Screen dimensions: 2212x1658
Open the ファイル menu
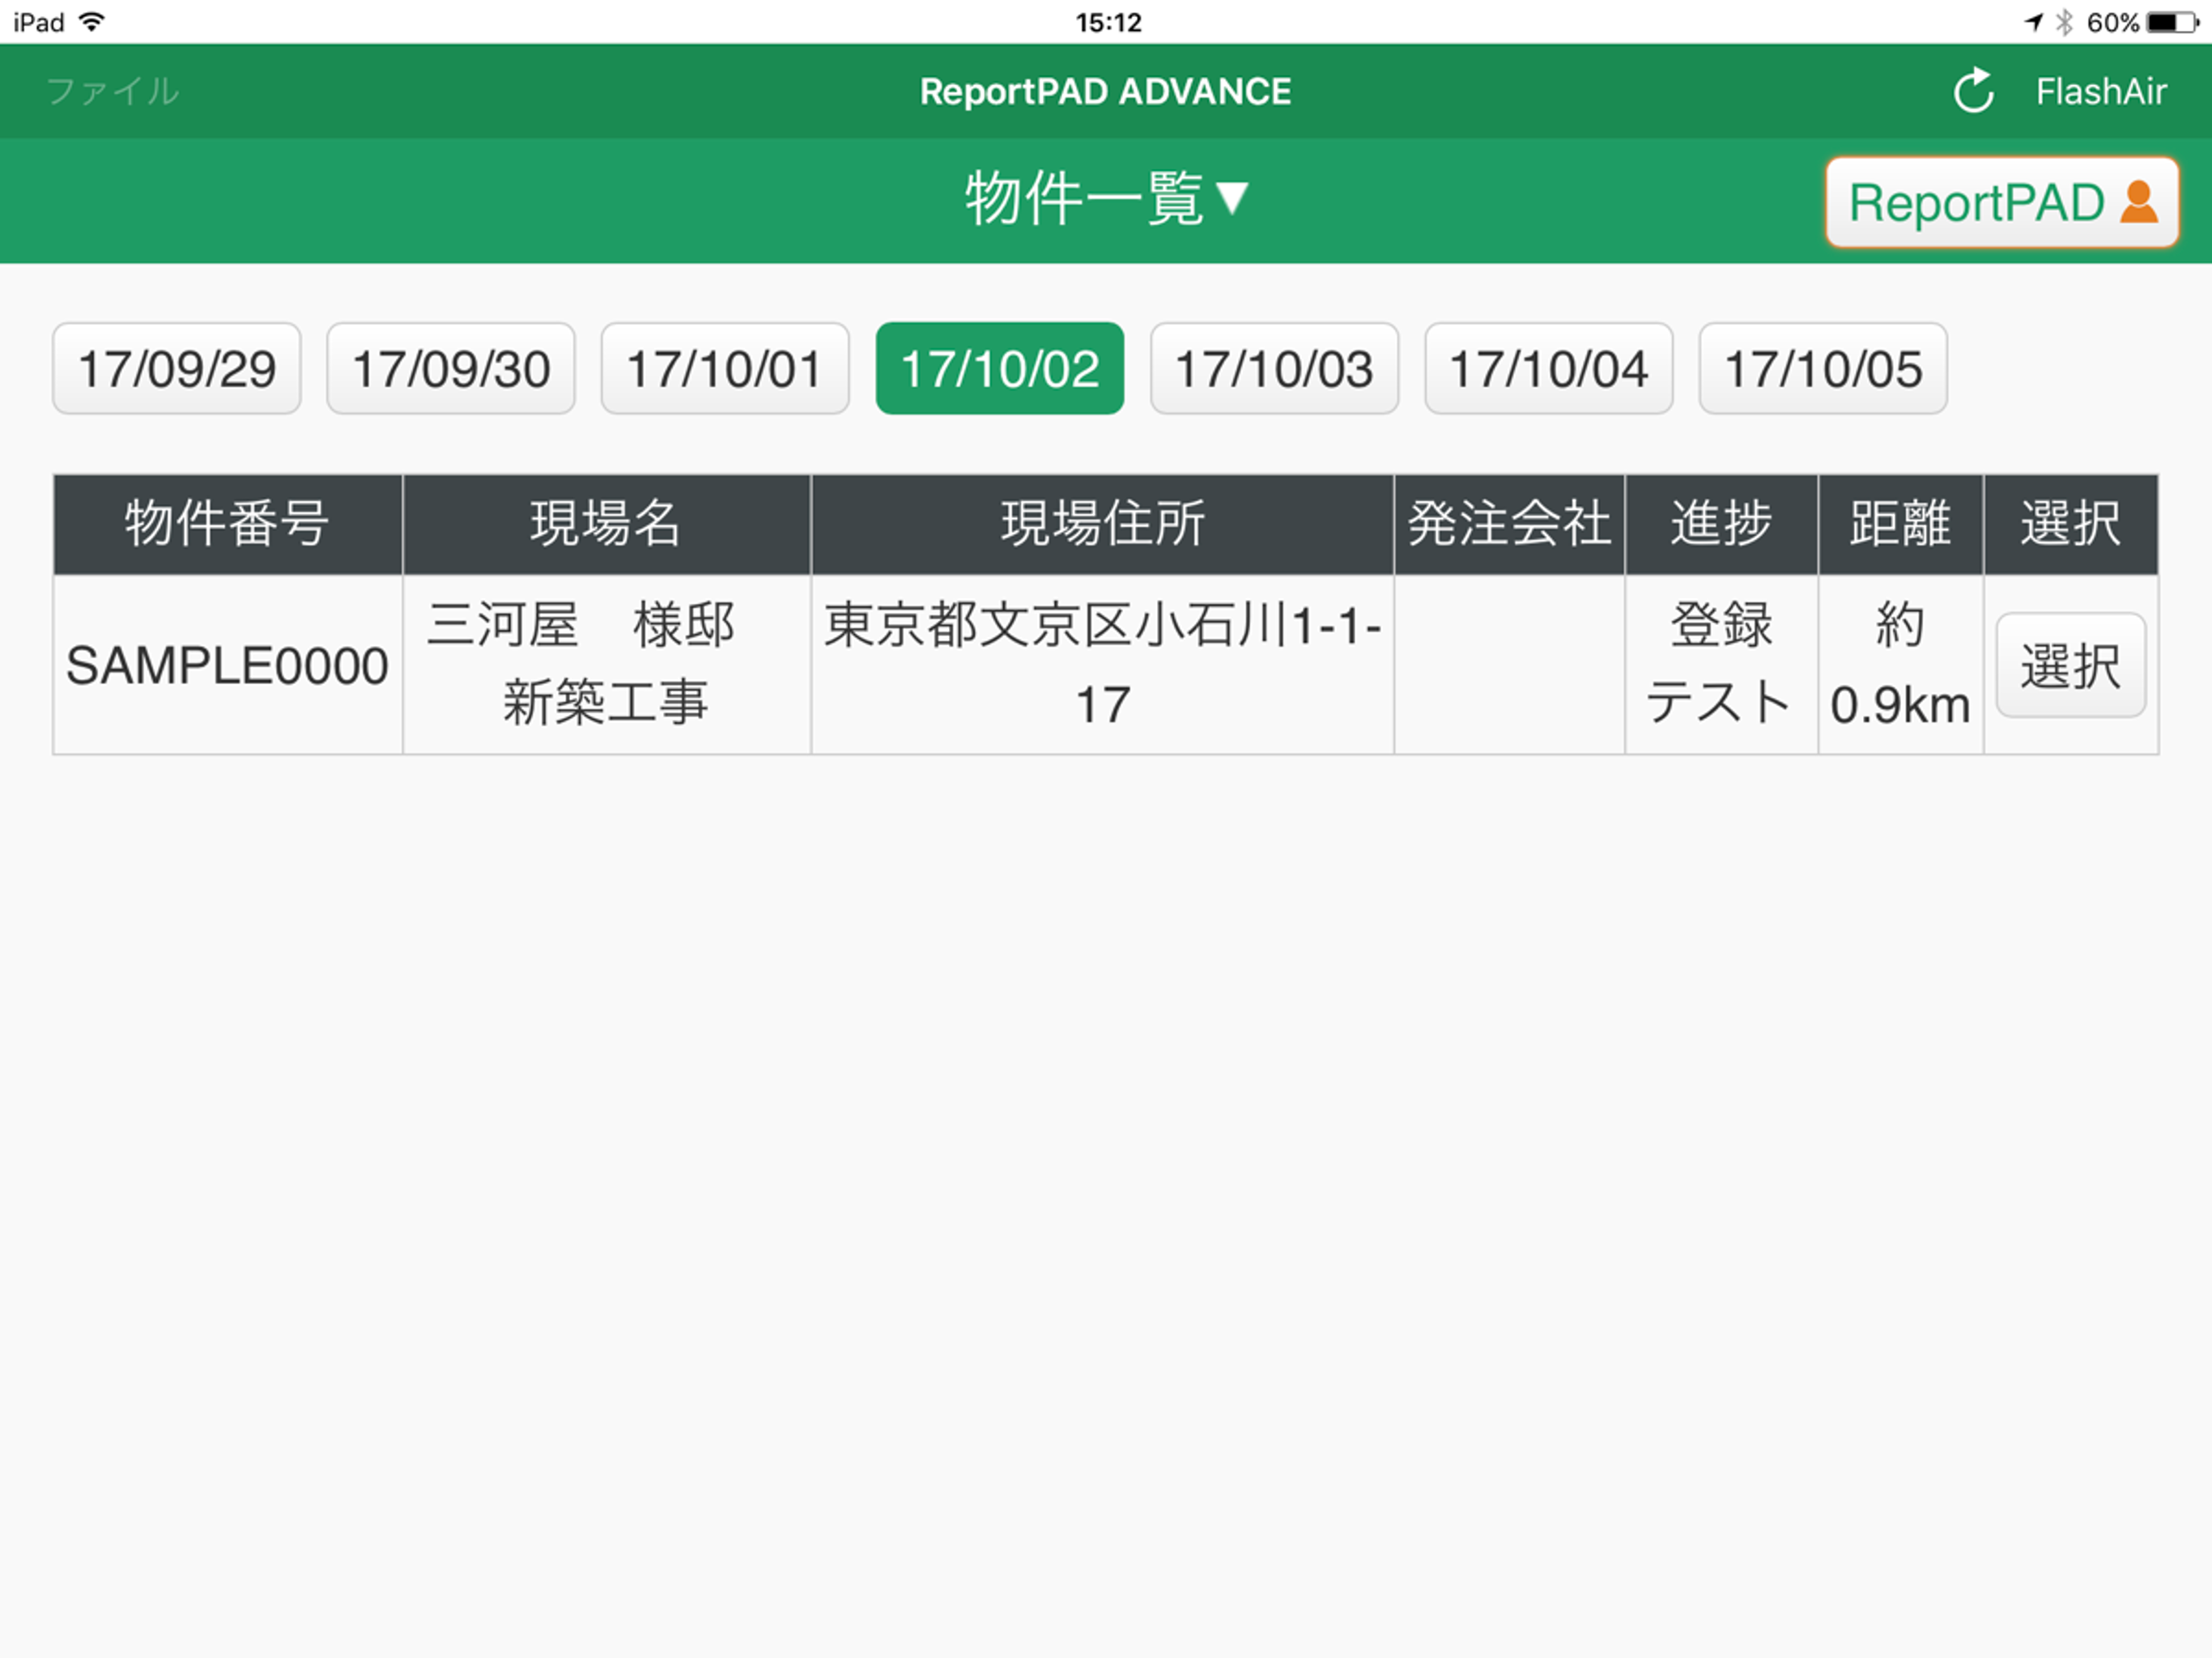[112, 91]
